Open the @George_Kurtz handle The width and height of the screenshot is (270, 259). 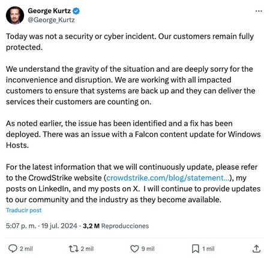point(51,20)
